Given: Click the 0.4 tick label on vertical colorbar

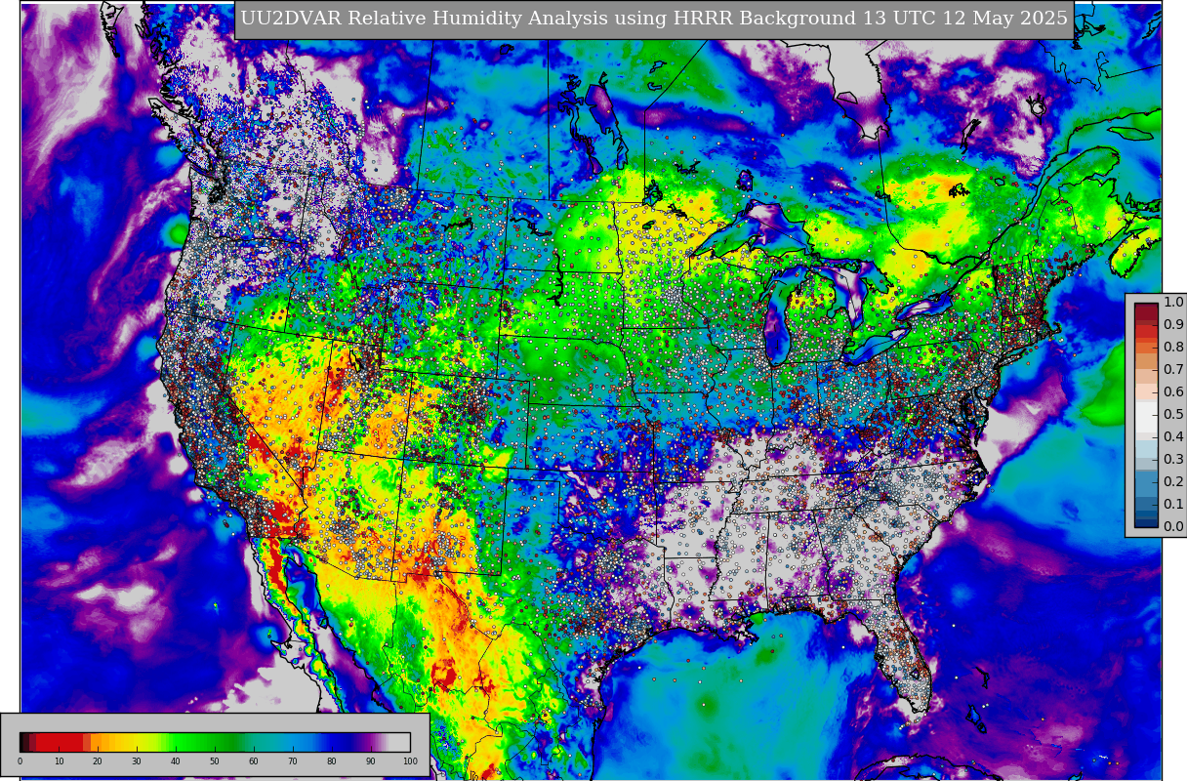Looking at the screenshot, I should pyautogui.click(x=1173, y=437).
